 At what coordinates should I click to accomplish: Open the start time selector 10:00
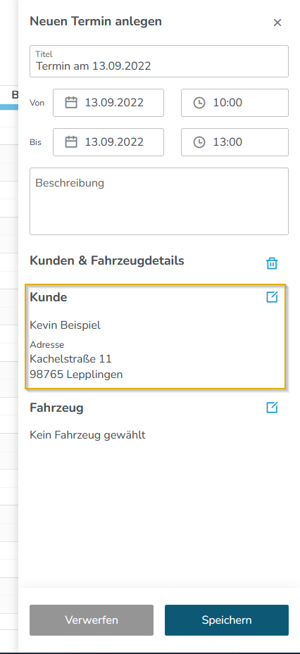coord(235,103)
